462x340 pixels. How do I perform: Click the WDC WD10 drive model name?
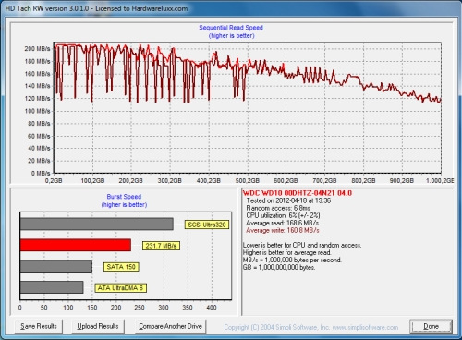pos(298,193)
